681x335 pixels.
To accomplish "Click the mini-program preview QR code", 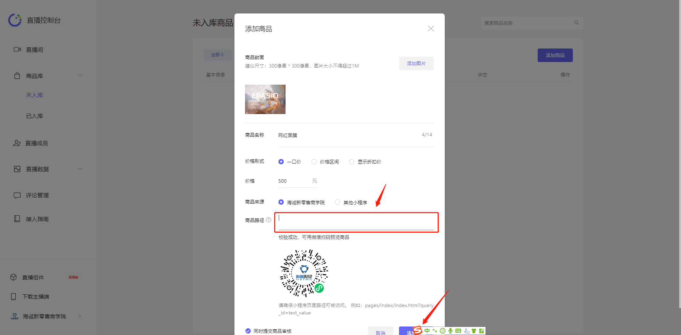I will [304, 273].
